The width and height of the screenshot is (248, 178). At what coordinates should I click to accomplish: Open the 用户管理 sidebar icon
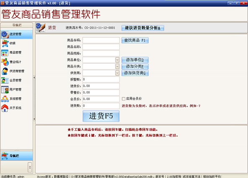point(5,89)
